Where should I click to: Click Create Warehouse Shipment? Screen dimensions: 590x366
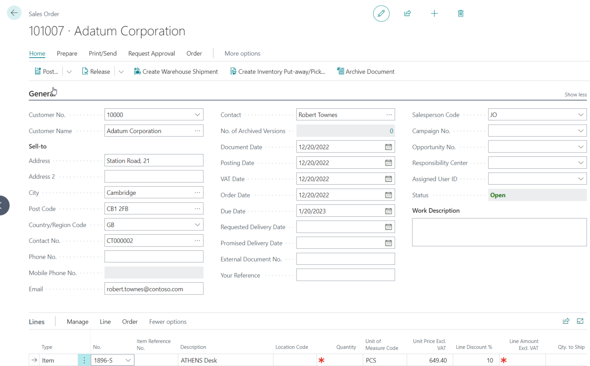(176, 71)
